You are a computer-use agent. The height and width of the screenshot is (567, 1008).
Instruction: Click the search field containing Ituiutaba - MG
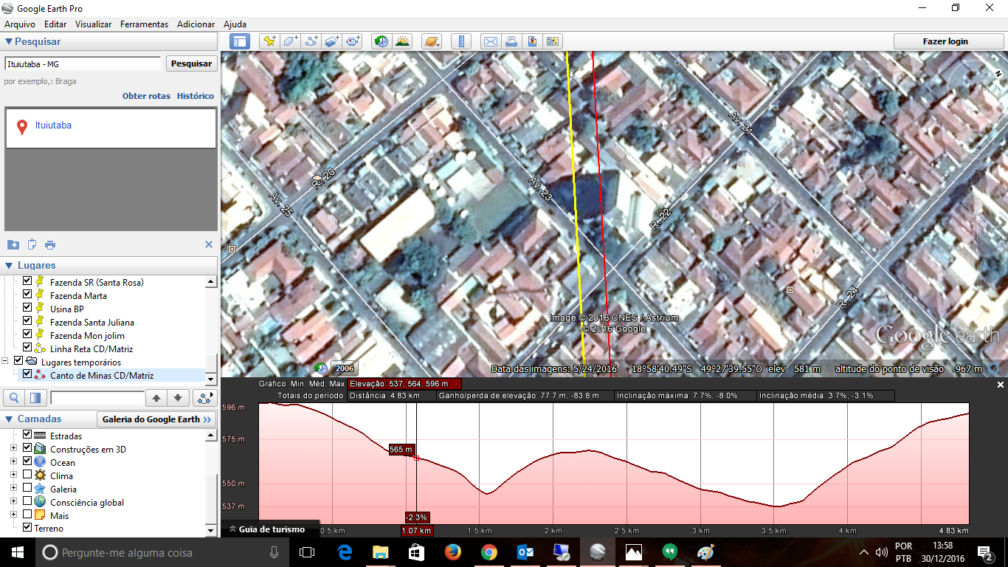[83, 64]
